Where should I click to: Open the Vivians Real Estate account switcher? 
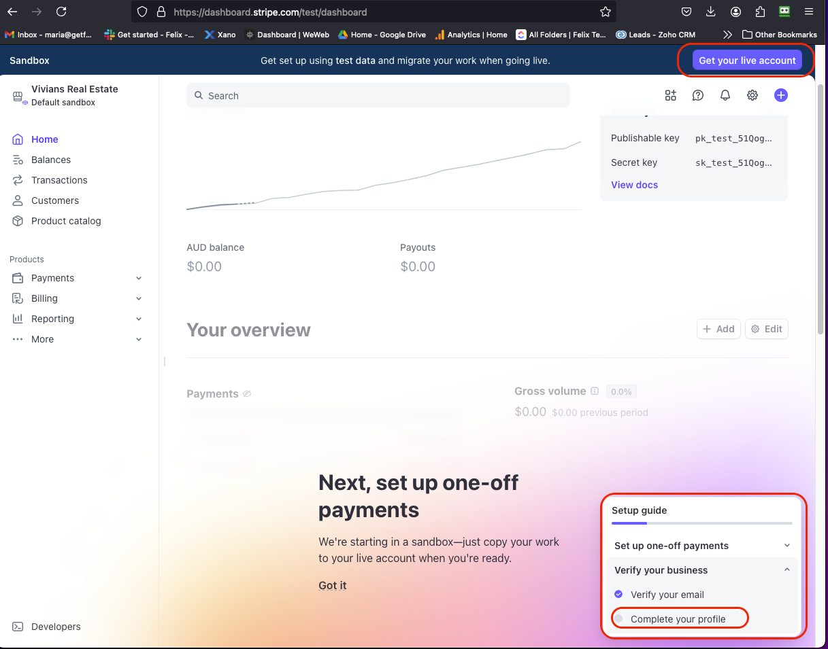coord(65,95)
